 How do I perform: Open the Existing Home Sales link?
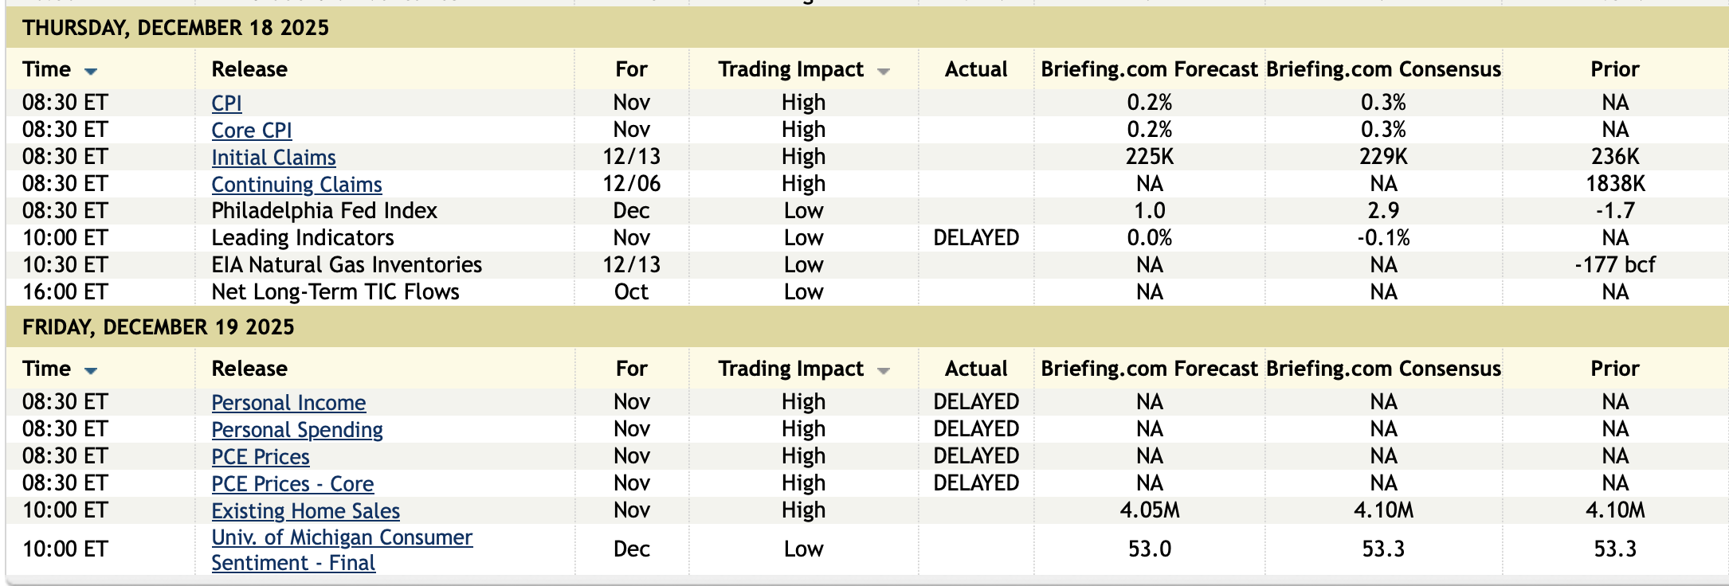click(305, 511)
